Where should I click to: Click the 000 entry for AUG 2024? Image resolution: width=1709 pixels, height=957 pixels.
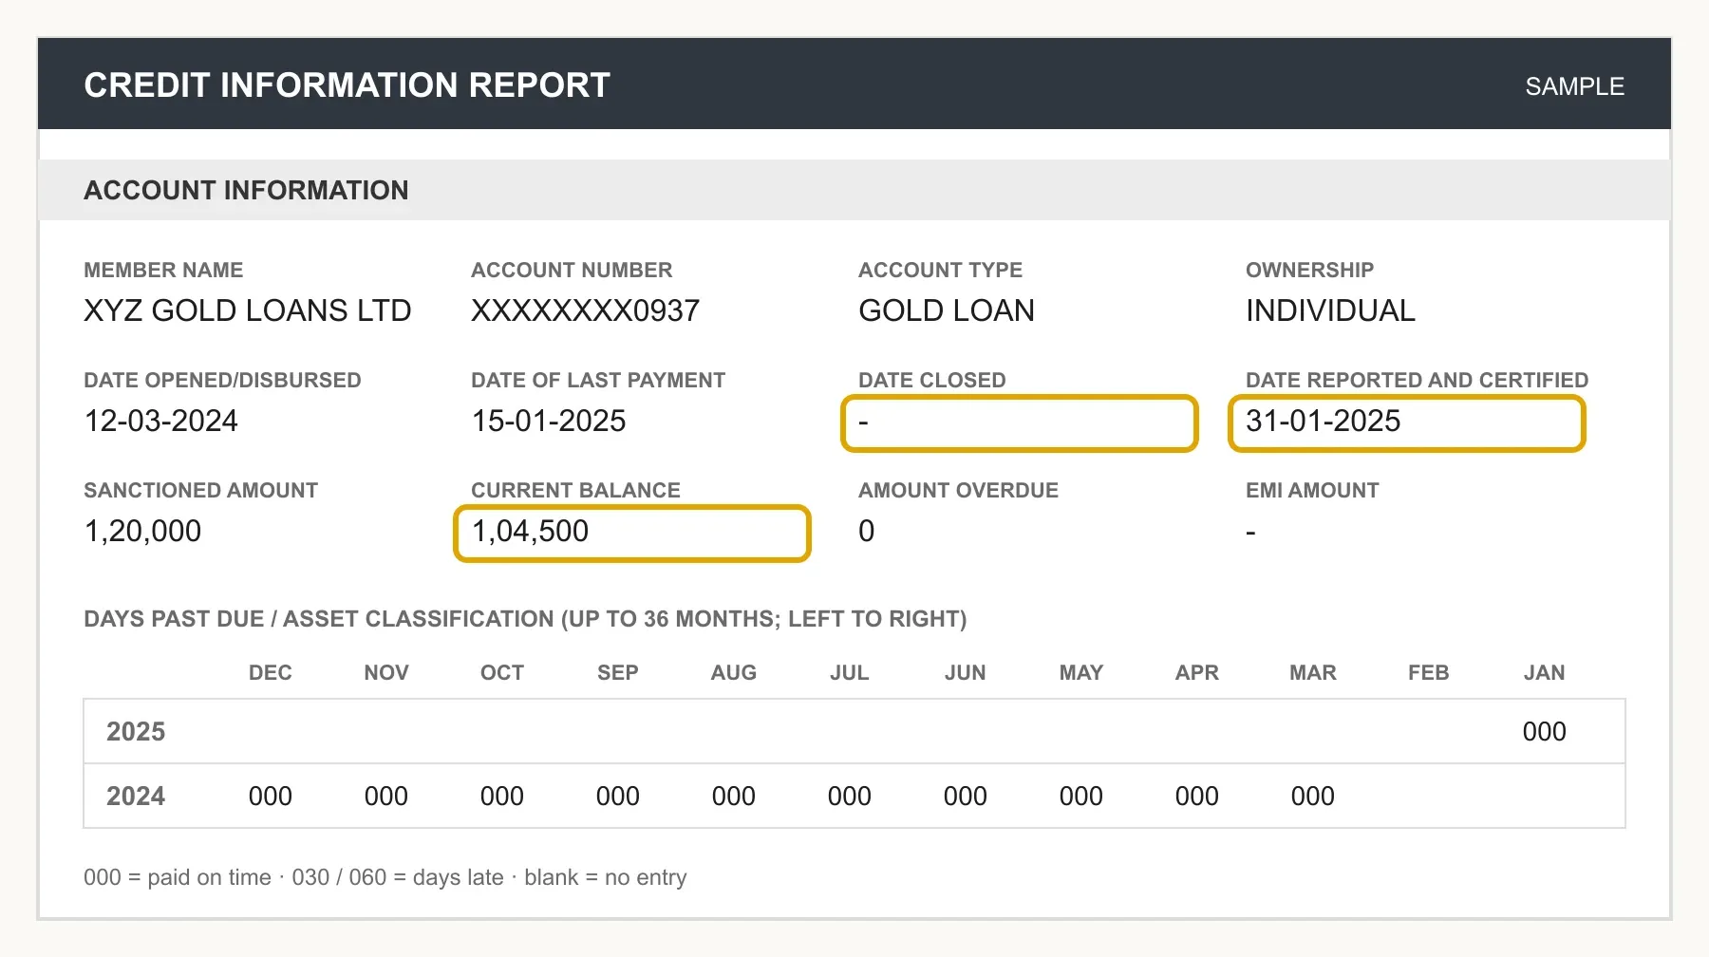733,796
